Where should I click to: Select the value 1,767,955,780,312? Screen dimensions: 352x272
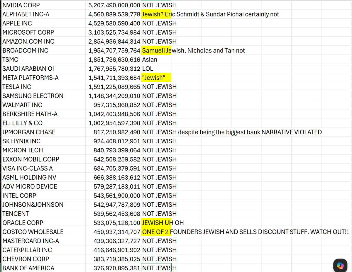point(114,69)
